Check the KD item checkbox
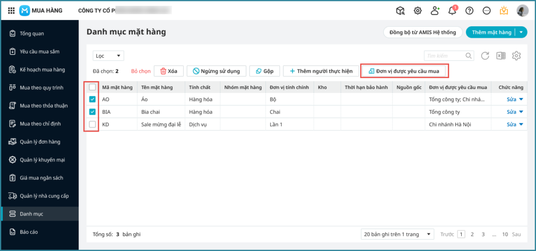536x251 pixels. pos(93,124)
